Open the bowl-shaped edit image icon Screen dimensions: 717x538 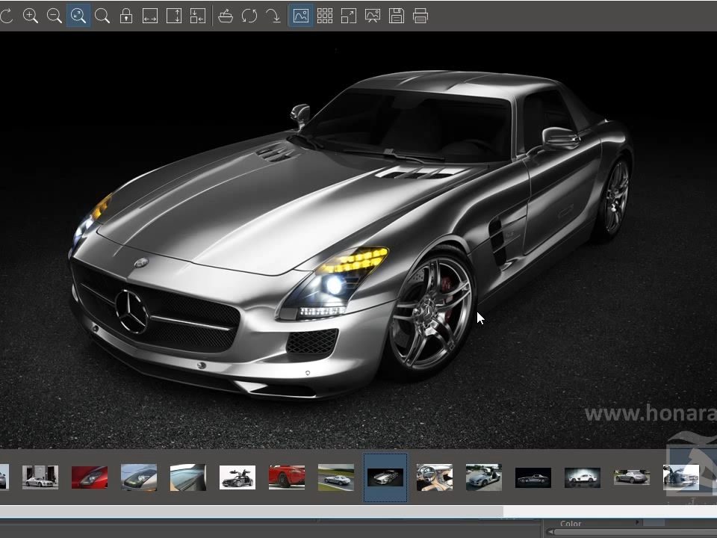(x=226, y=16)
